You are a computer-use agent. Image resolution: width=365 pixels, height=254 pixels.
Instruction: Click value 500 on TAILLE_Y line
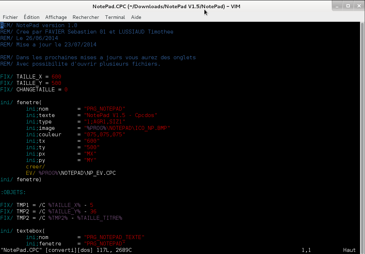click(56, 83)
